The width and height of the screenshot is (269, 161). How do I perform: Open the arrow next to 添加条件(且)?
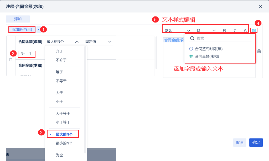pyautogui.click(x=39, y=29)
